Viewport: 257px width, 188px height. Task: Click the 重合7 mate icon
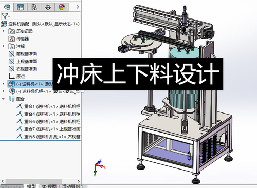pos(20,129)
